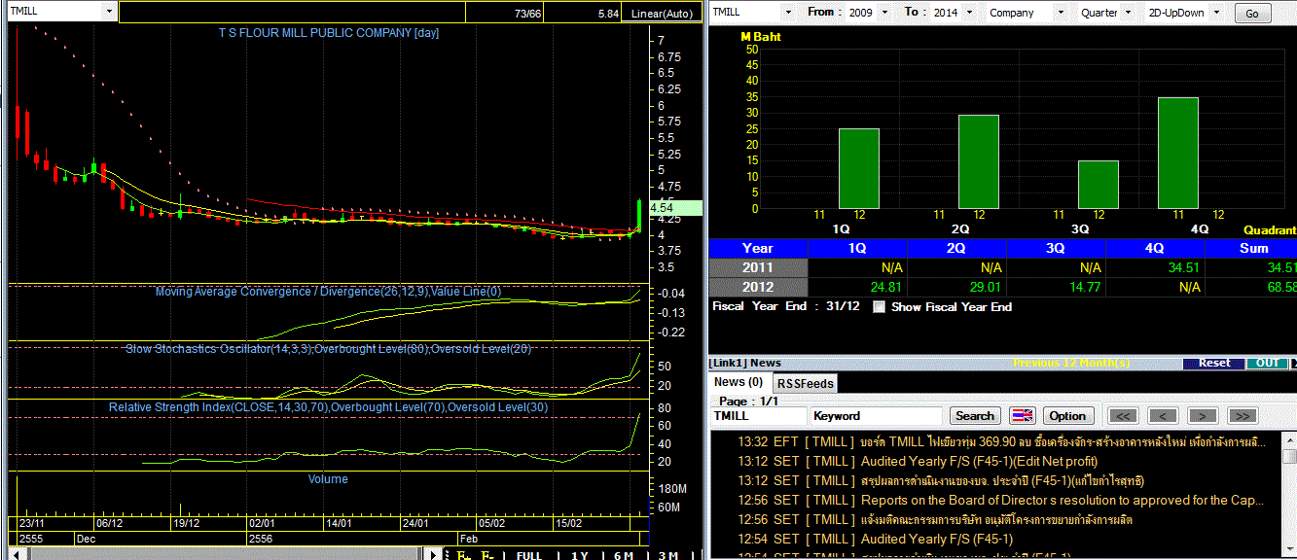This screenshot has height=560, width=1297.
Task: Click the Relative Strength Index label
Action: click(x=328, y=407)
